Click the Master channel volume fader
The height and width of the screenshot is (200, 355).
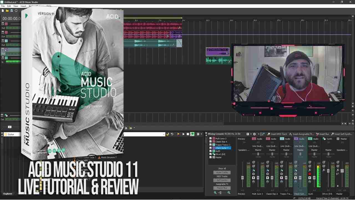pyautogui.click(x=342, y=171)
